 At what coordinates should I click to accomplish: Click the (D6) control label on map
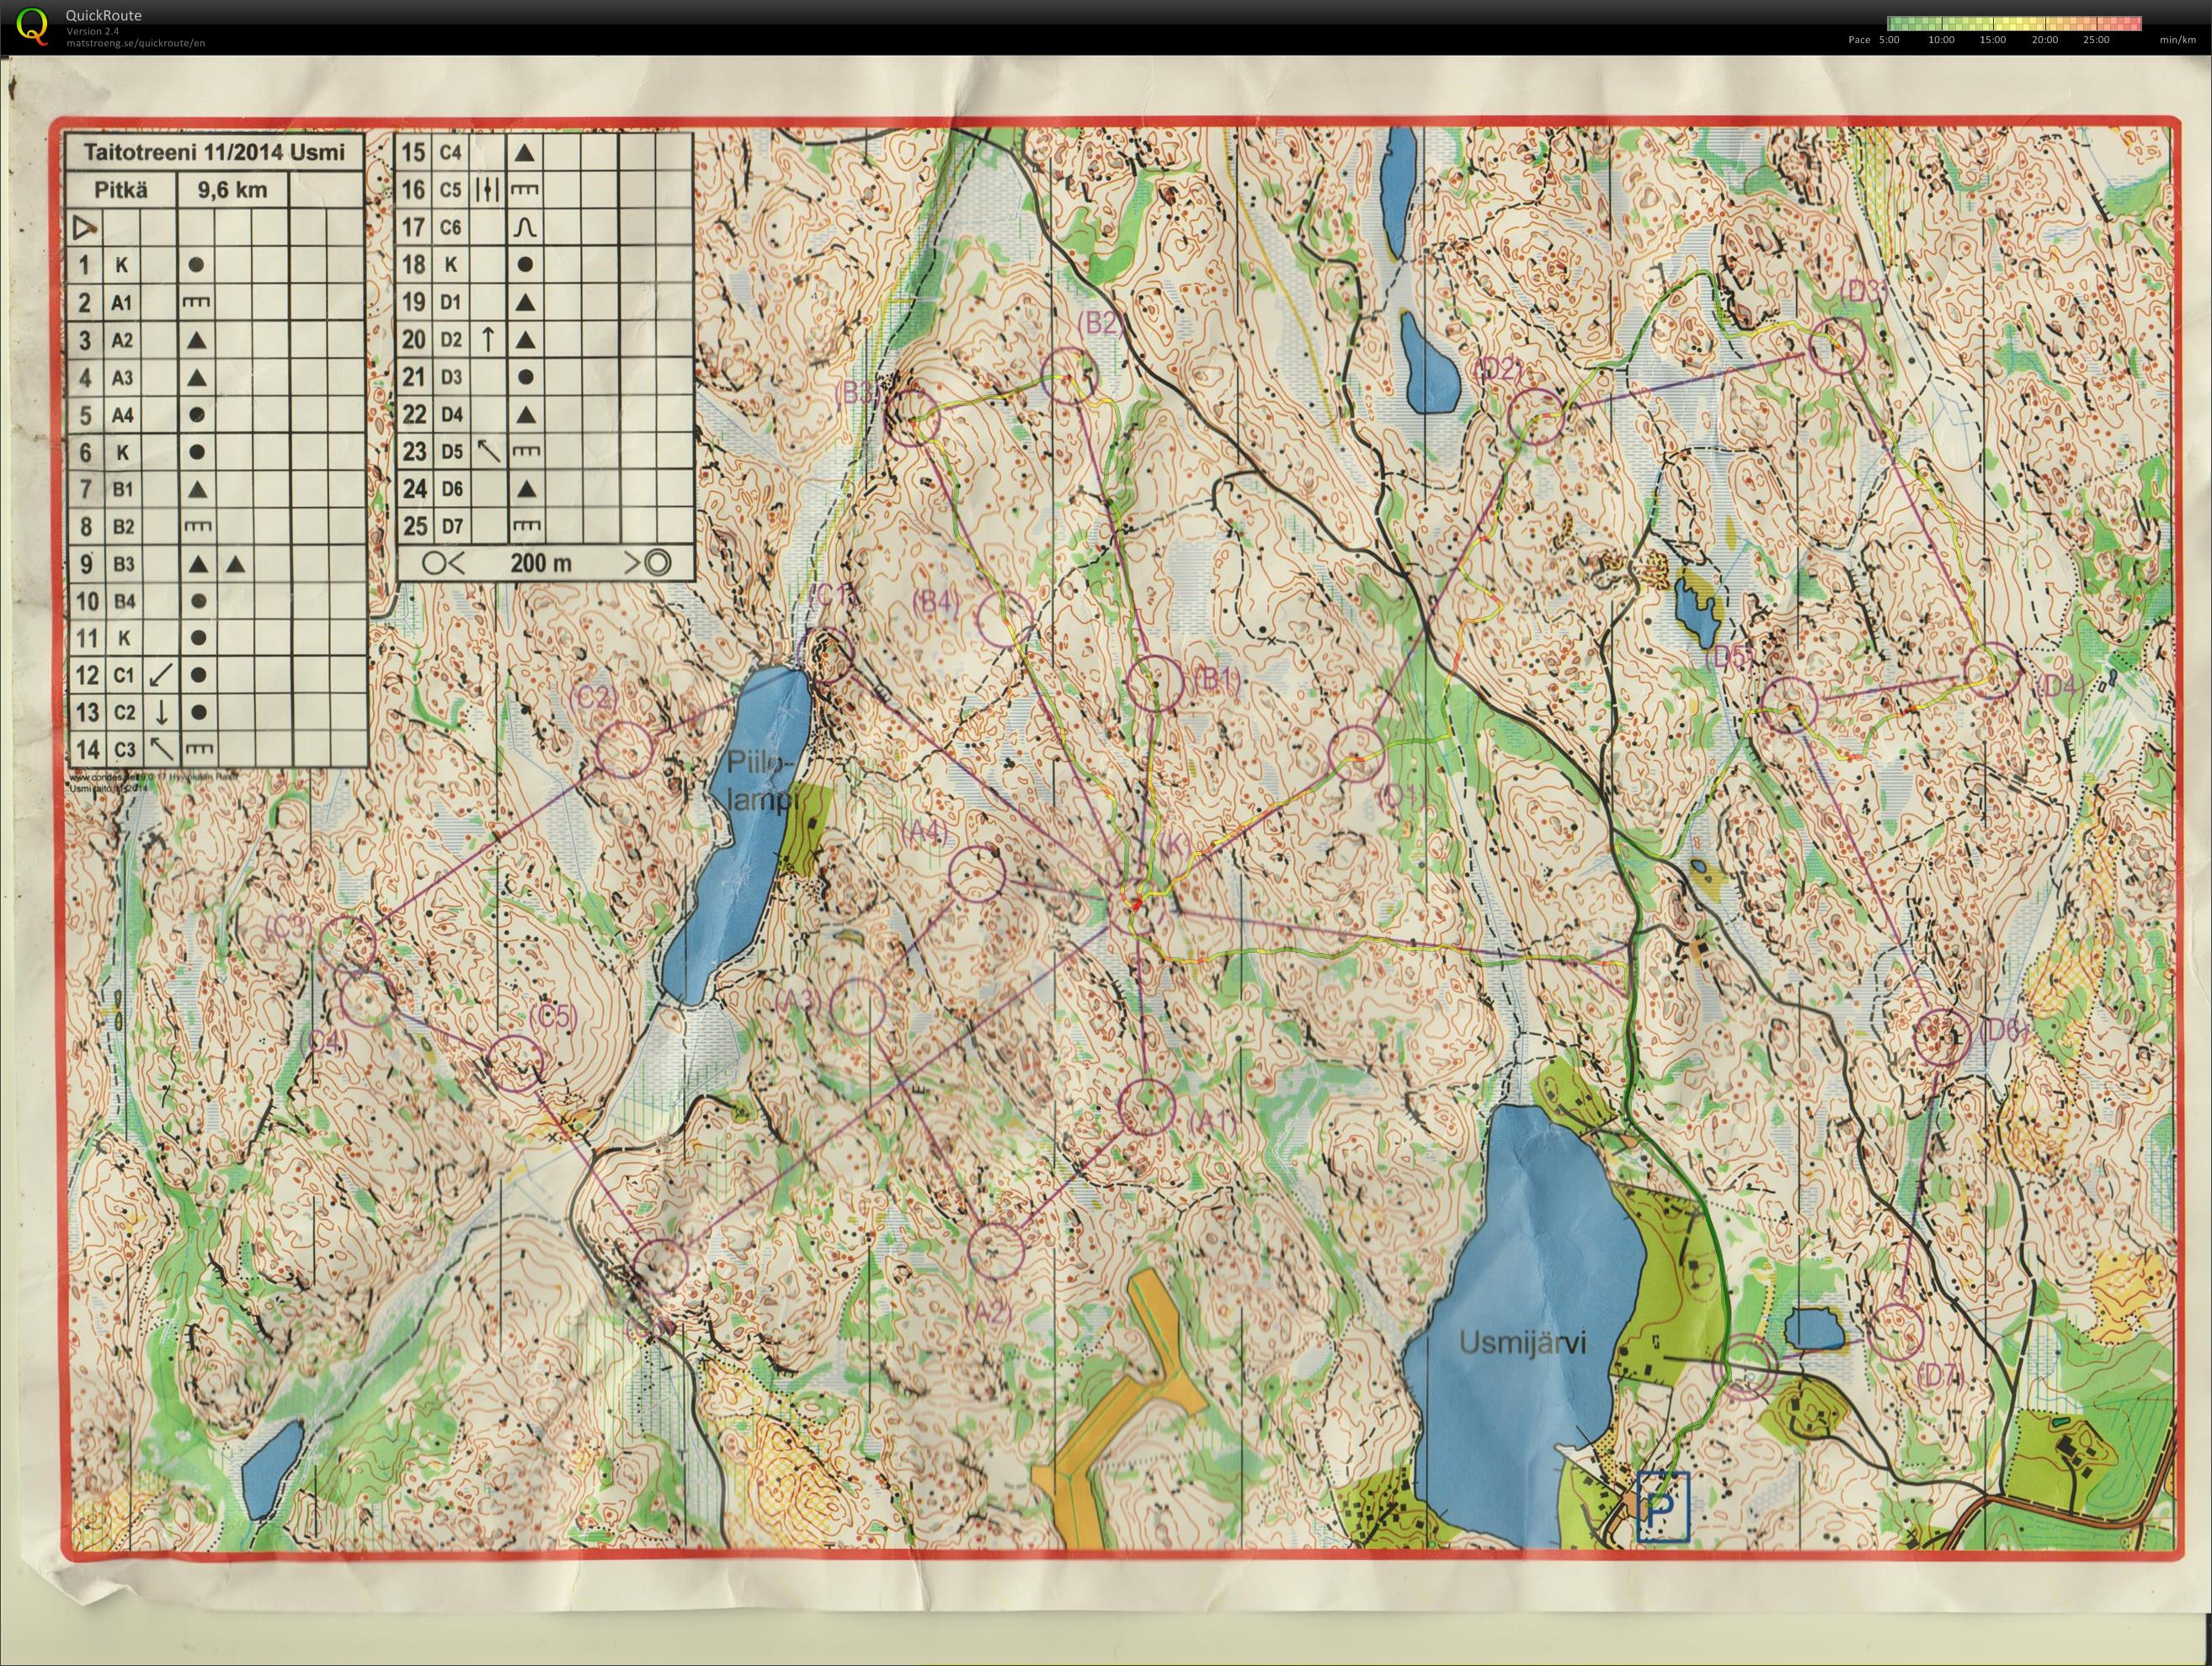tap(2002, 1030)
